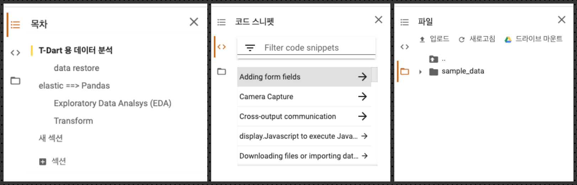Select 'Downloading files or importing dat...' snippet
Viewport: 577px width, 185px height.
[304, 156]
